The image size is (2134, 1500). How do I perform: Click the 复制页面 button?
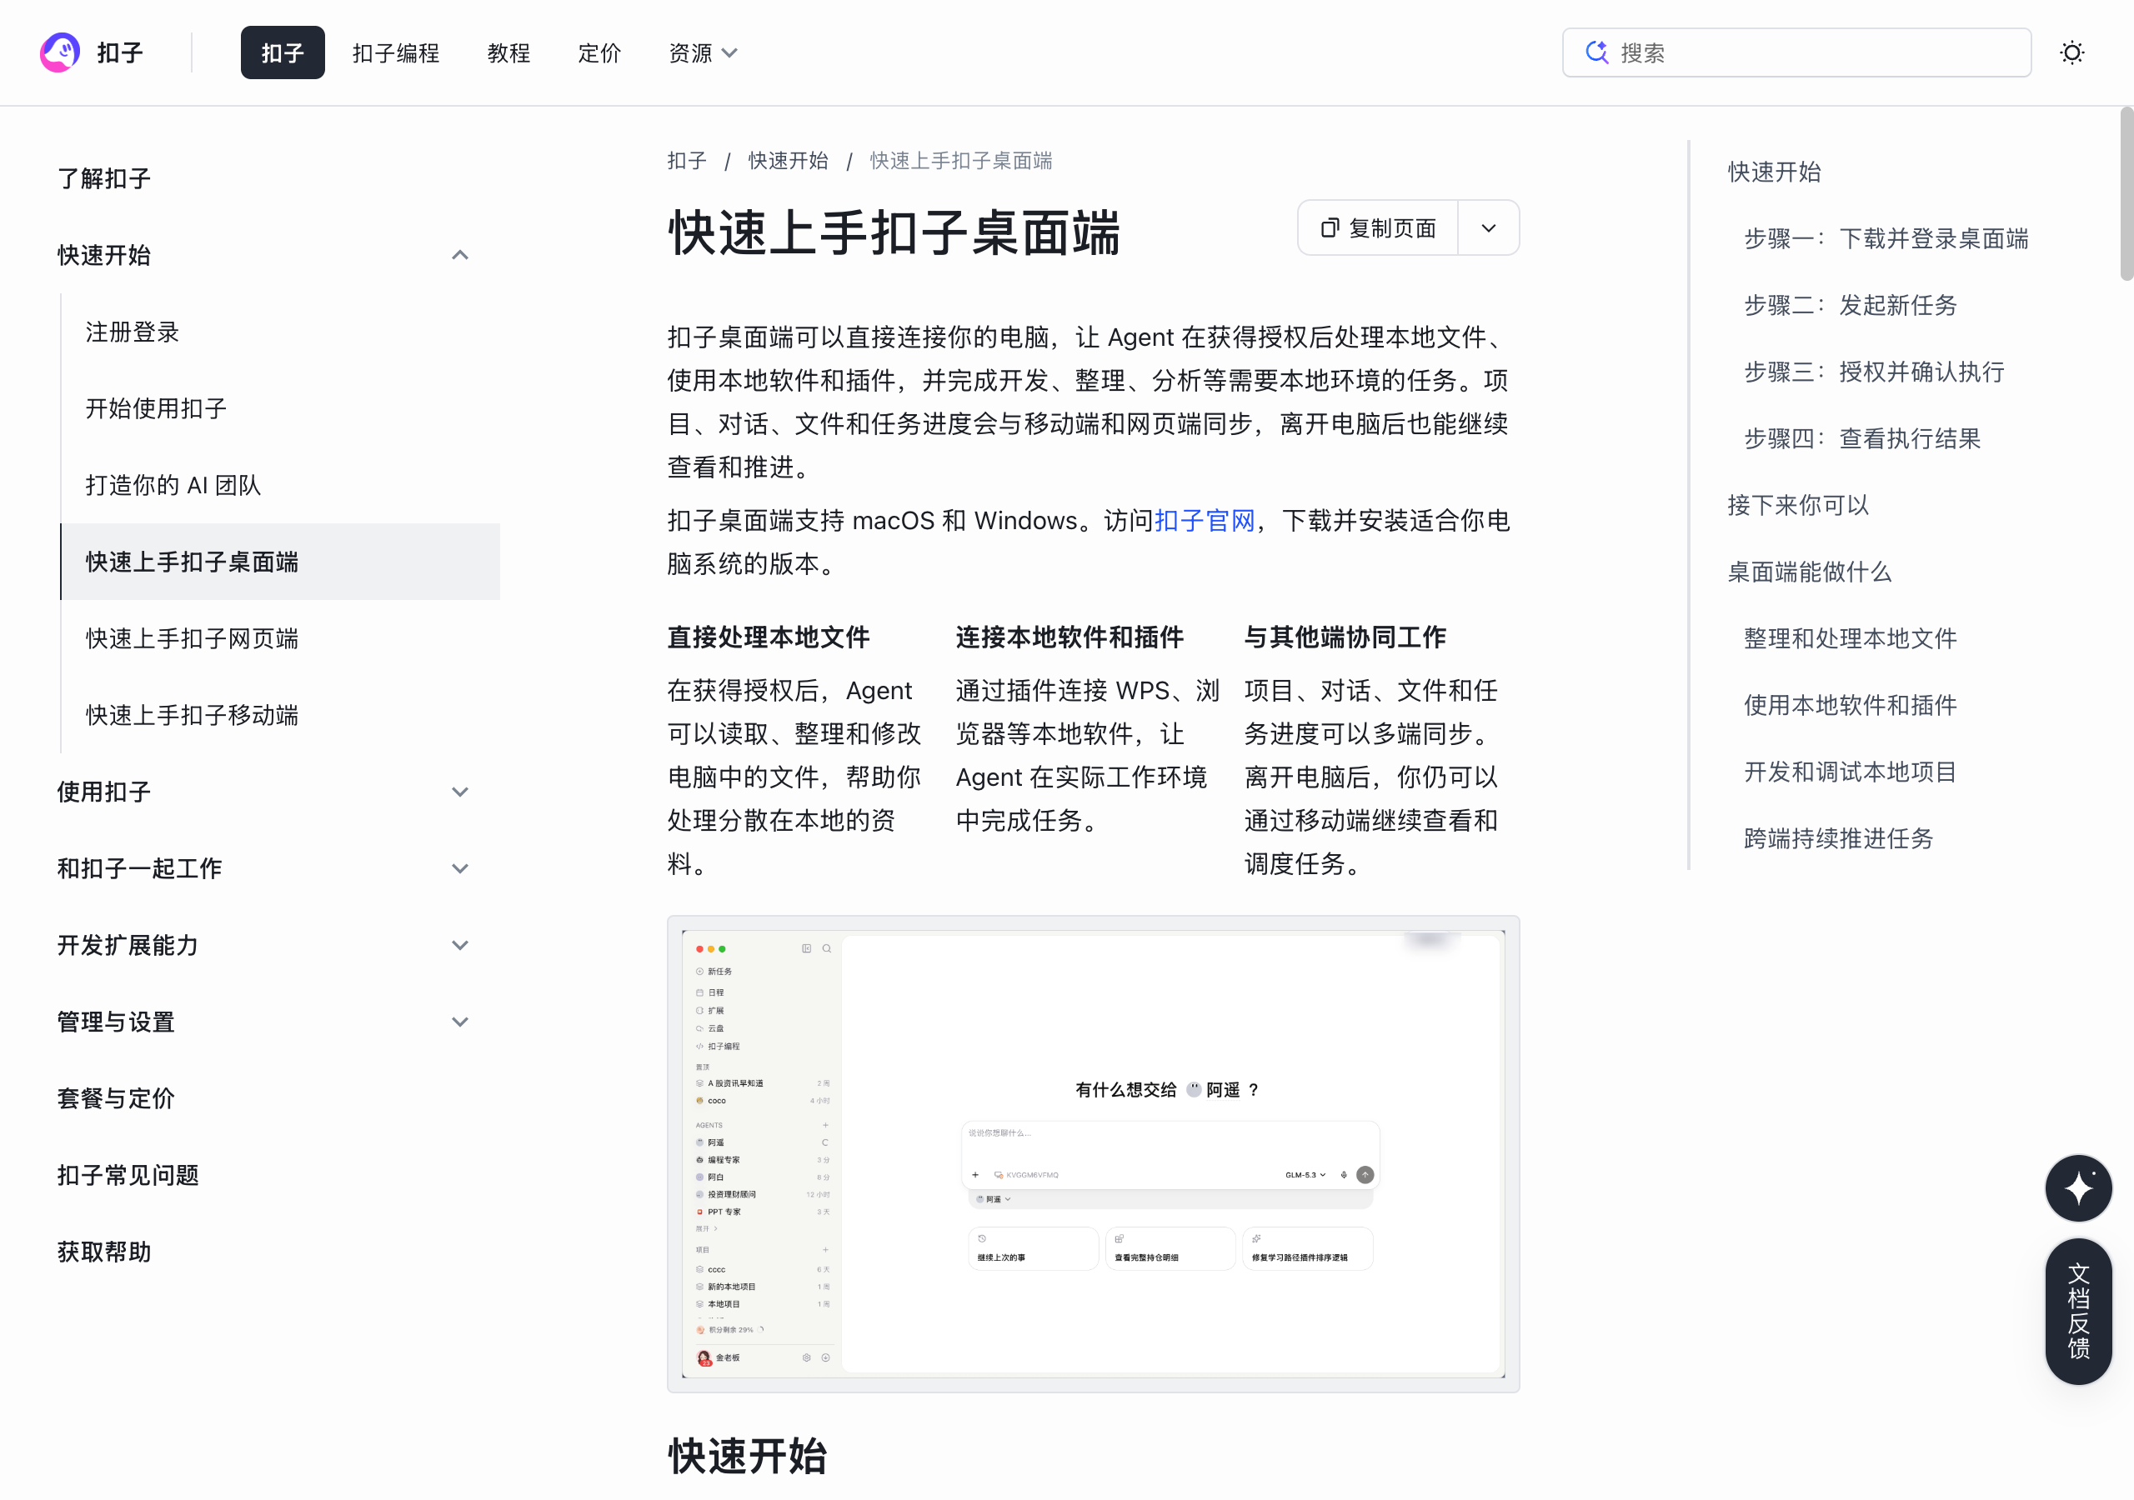coord(1377,227)
